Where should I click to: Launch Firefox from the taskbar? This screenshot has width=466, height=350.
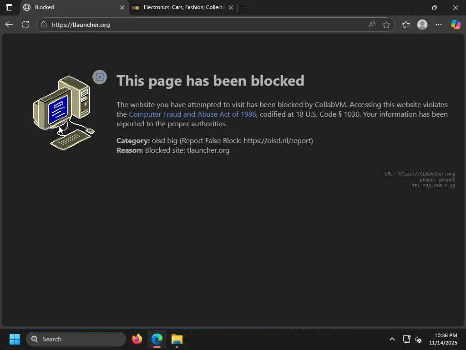tap(137, 339)
